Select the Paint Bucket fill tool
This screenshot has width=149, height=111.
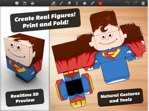tap(85, 3)
